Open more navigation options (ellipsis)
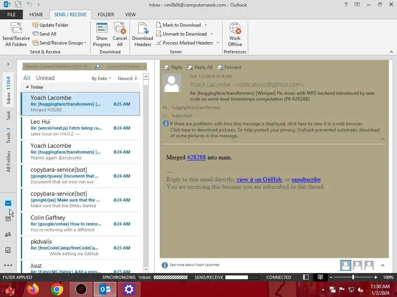397x297 pixels. (8, 265)
